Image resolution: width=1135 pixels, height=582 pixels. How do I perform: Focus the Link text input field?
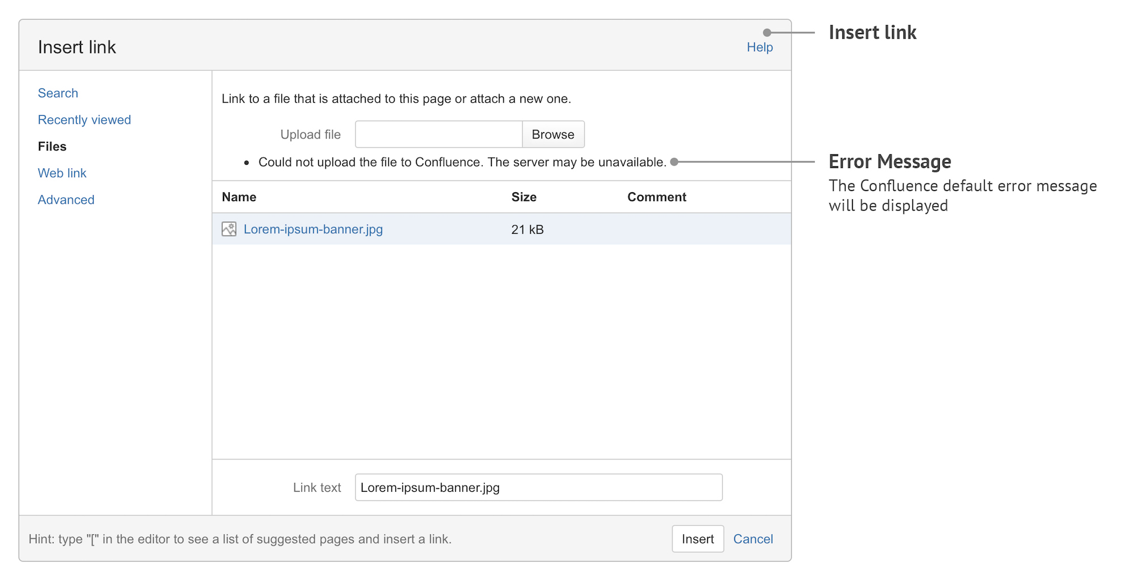pos(538,487)
